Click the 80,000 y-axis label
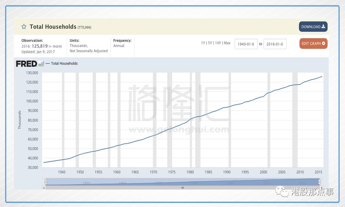The height and width of the screenshot is (207, 345). pyautogui.click(x=33, y=120)
